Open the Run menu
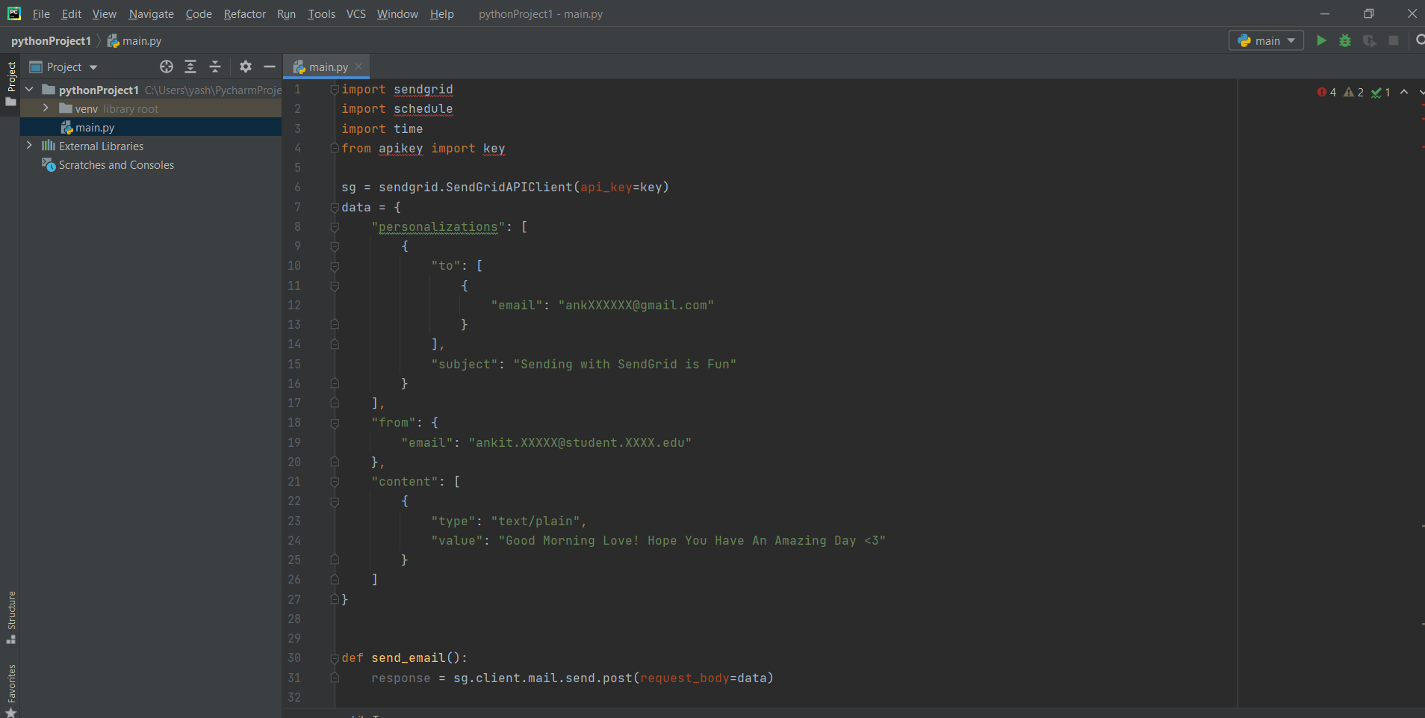 tap(286, 14)
